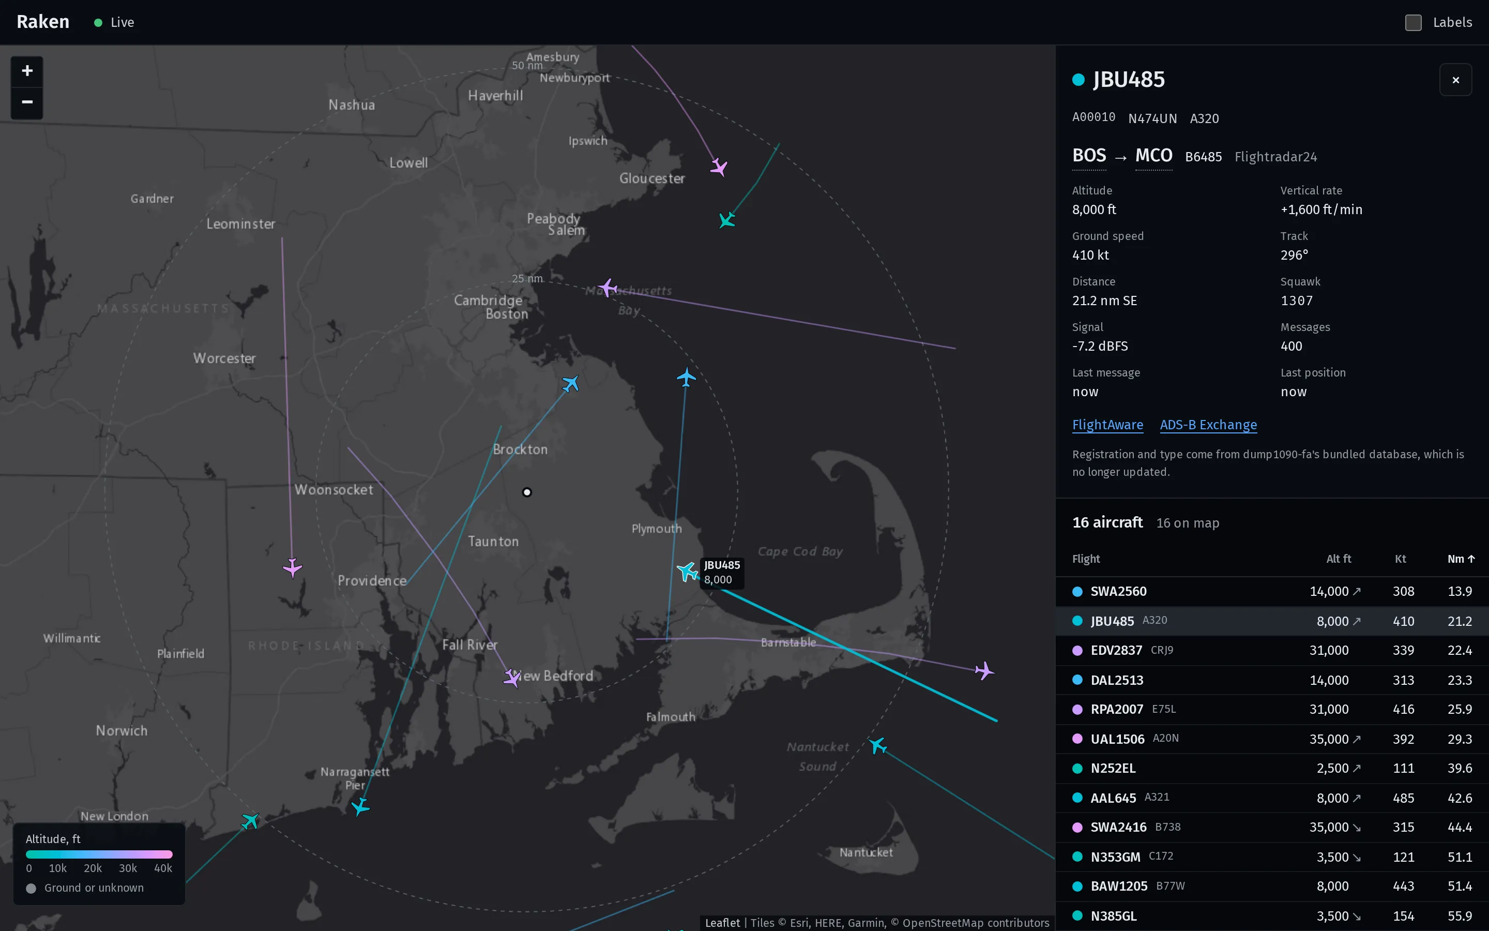Select the JBU485 row in aircraft list
Image resolution: width=1489 pixels, height=931 pixels.
pyautogui.click(x=1272, y=621)
